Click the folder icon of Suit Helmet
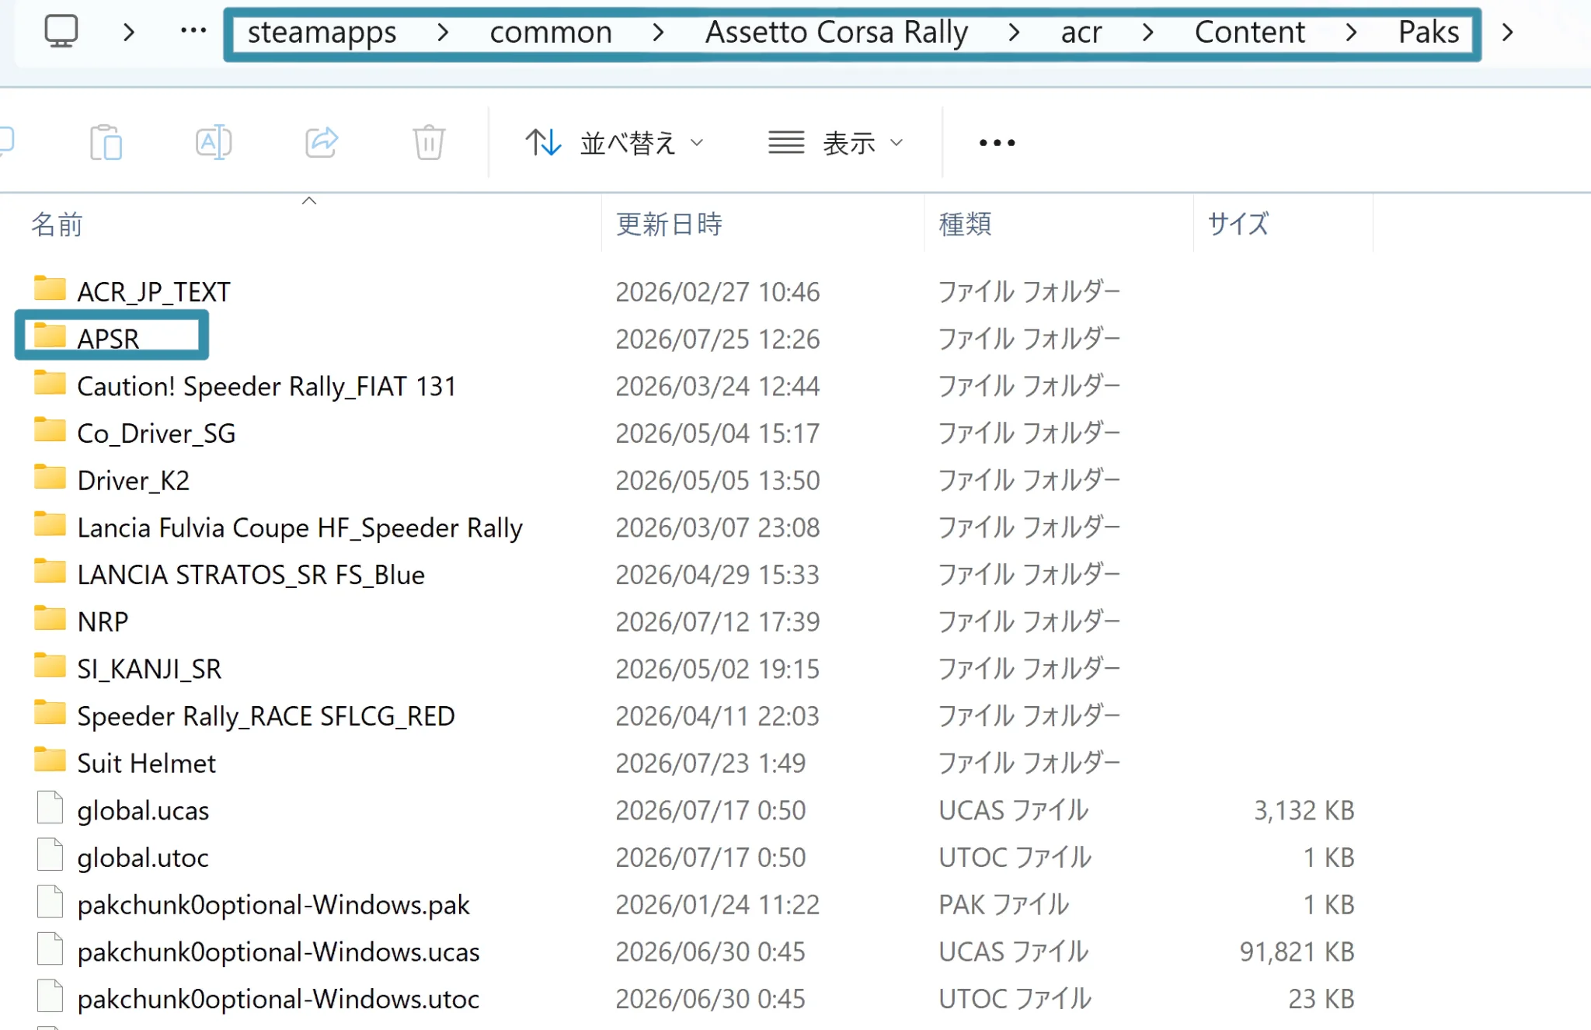 coord(50,760)
